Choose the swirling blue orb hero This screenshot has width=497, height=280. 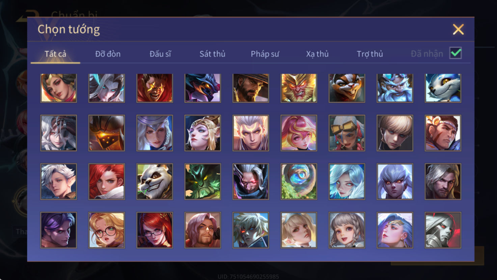pos(299,182)
